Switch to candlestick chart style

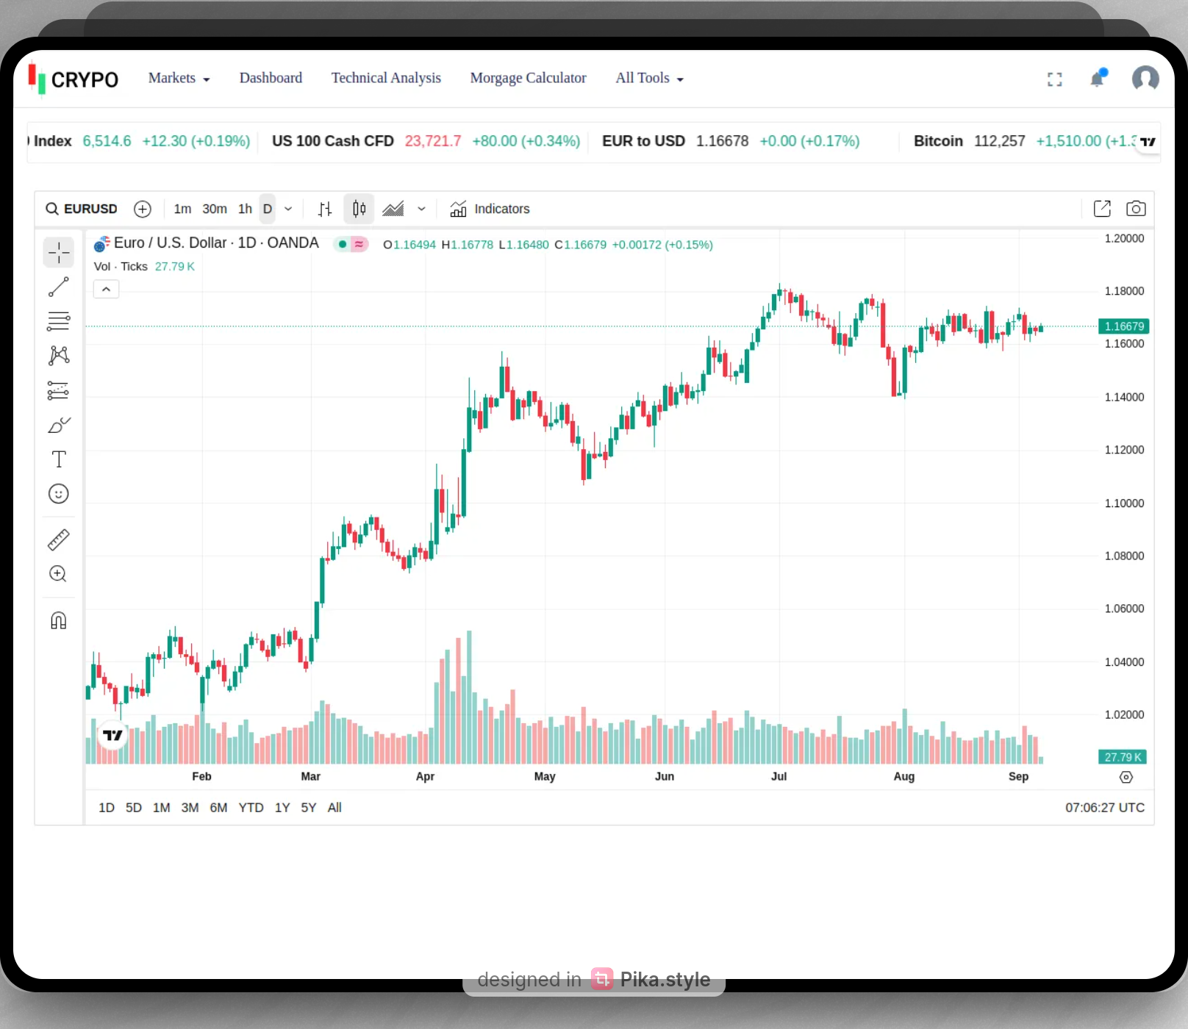coord(359,209)
